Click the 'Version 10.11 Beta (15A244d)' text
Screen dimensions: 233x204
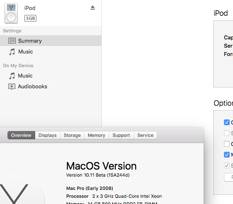coord(98,175)
